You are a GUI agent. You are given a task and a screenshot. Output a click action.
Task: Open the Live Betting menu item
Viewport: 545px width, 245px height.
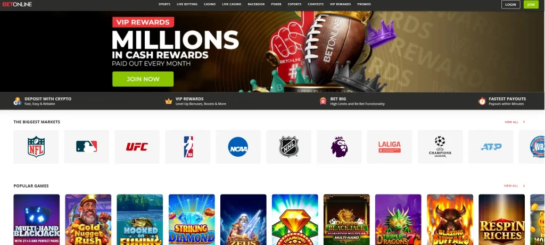187,4
